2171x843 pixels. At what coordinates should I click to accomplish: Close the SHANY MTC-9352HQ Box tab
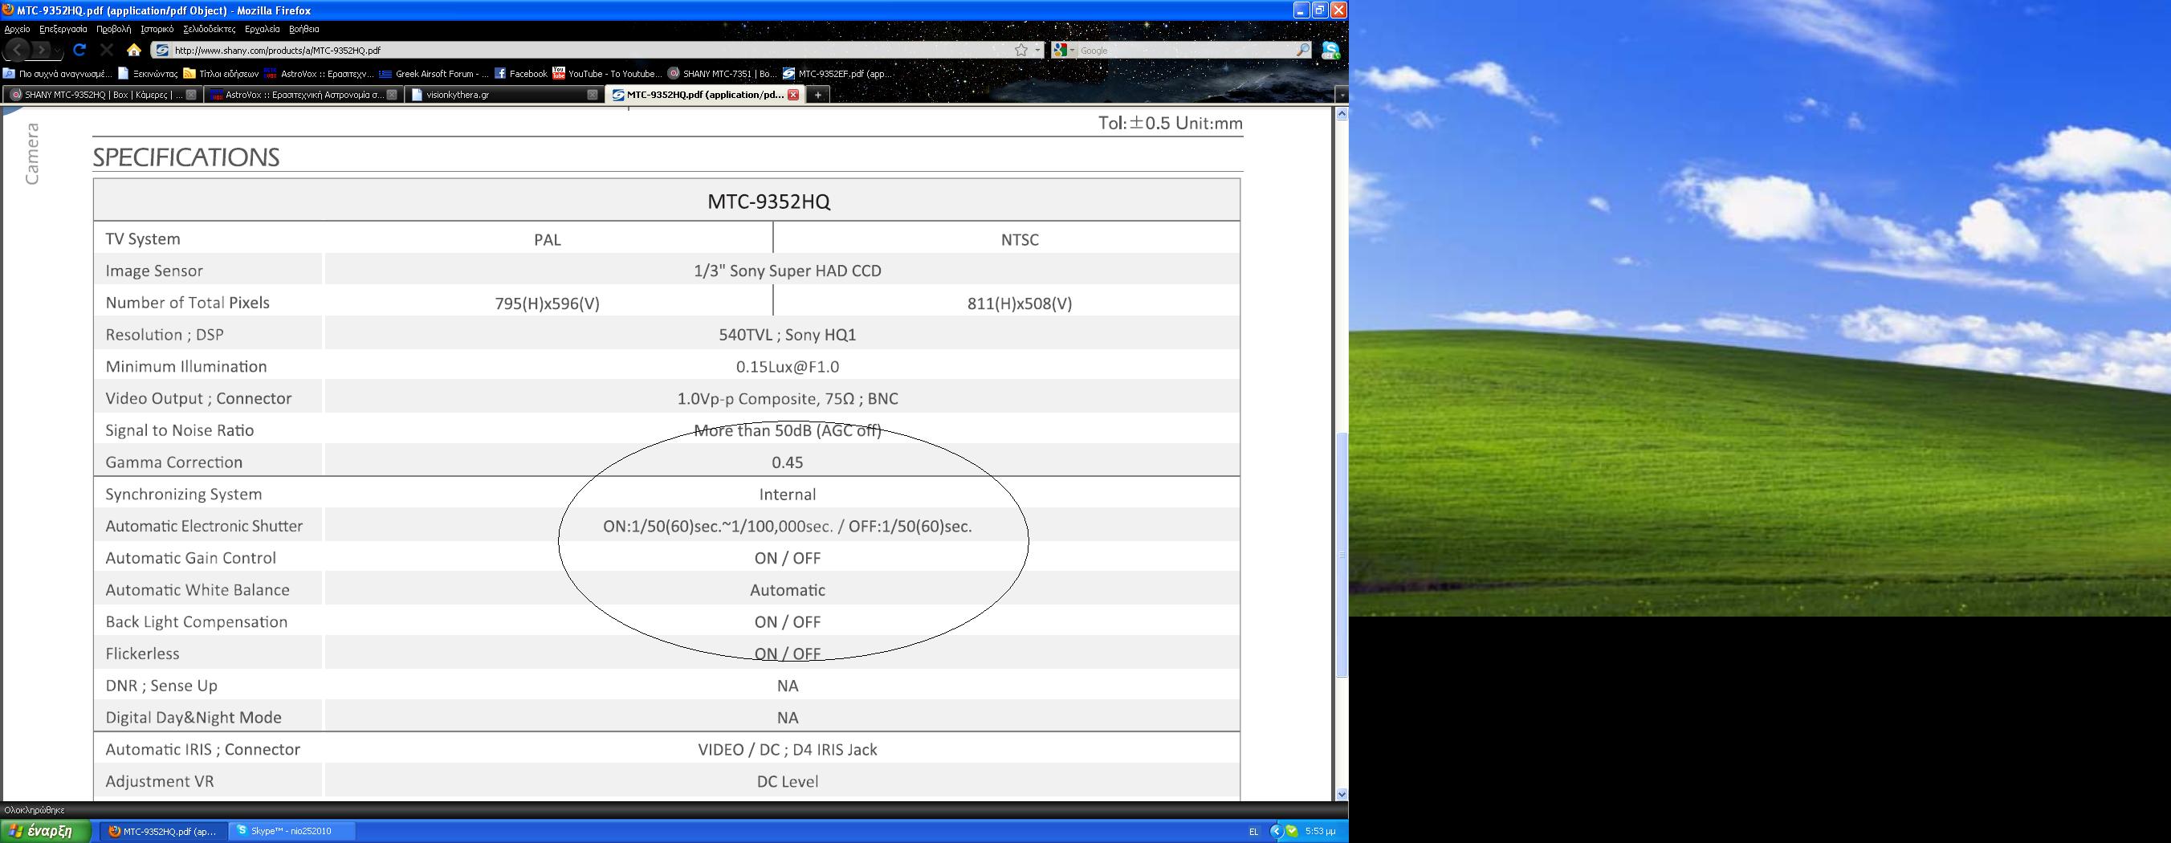(x=191, y=95)
